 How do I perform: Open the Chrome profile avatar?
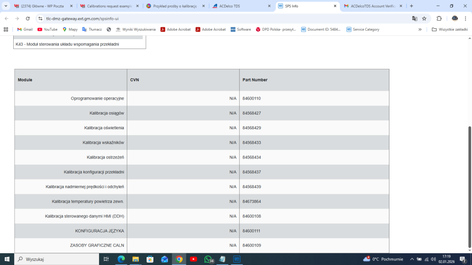(455, 19)
